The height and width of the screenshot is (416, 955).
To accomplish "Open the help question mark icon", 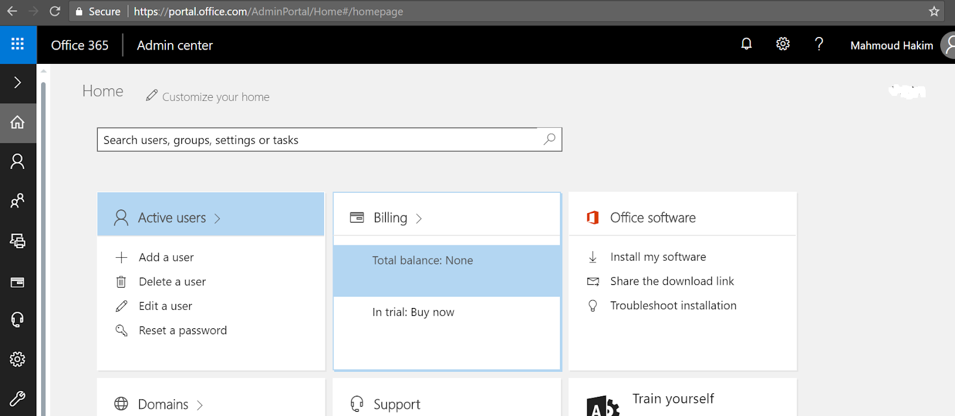I will coord(819,44).
